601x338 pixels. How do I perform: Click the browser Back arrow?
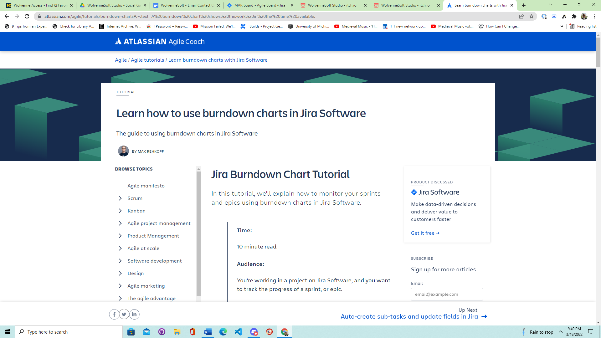[x=7, y=16]
